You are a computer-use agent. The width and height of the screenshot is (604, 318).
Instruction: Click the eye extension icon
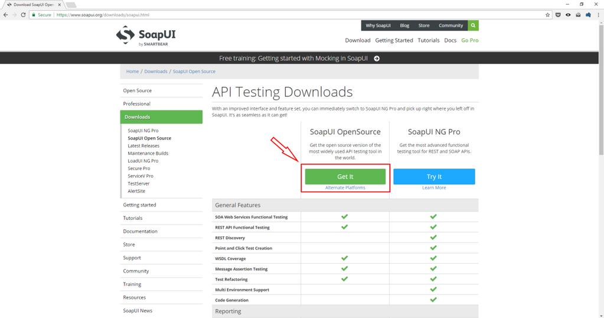coord(568,15)
